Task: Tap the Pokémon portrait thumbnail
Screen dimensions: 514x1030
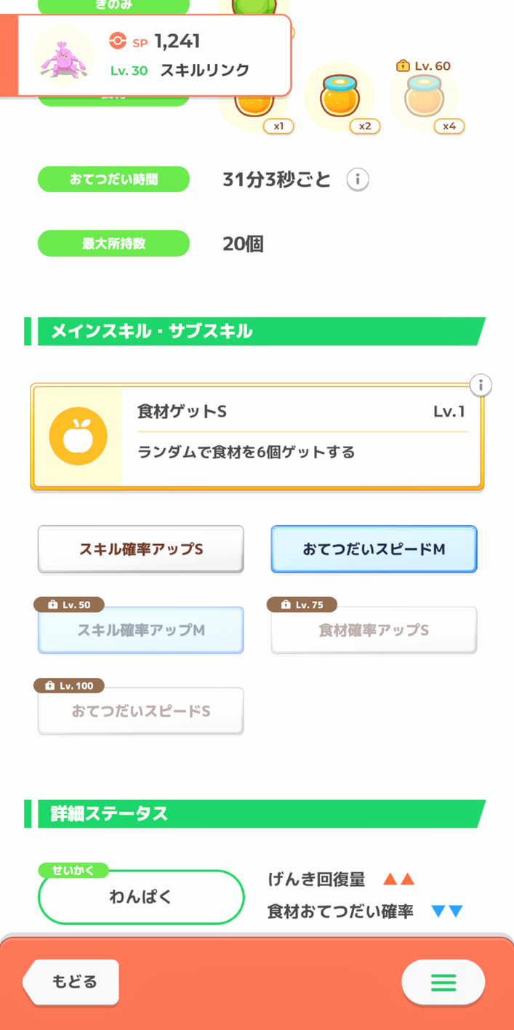Action: pos(64,57)
